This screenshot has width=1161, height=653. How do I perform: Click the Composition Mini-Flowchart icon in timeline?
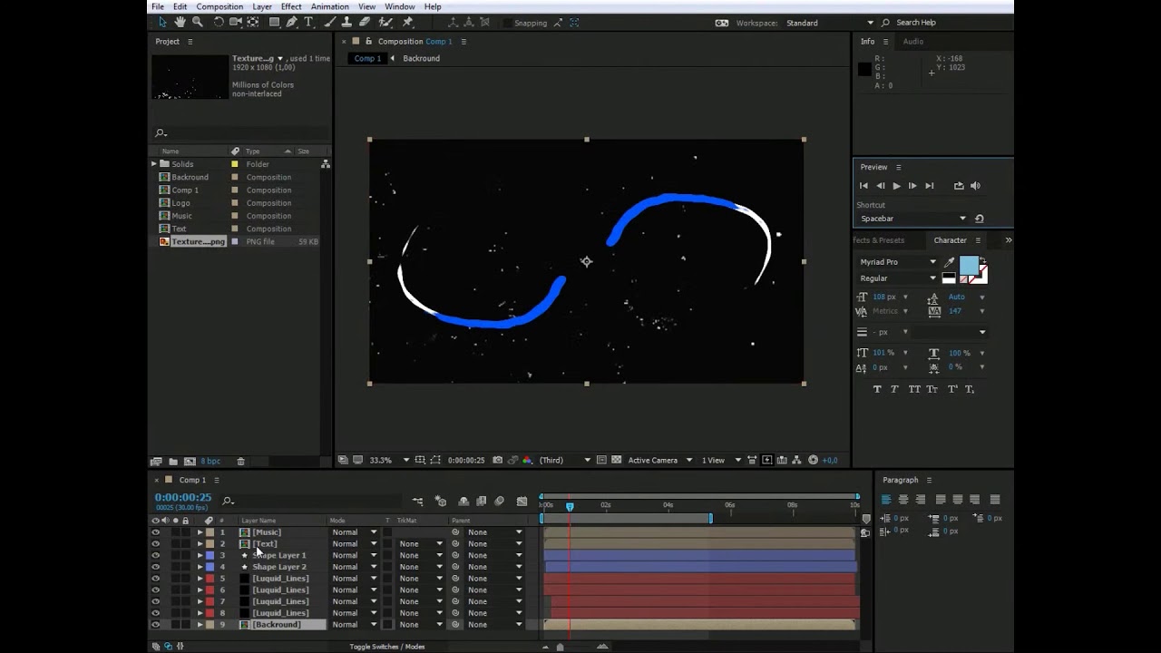pyautogui.click(x=417, y=501)
